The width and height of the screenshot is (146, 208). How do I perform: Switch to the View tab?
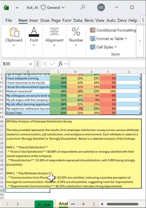click(x=100, y=20)
